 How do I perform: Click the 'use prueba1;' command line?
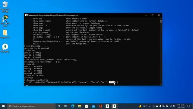[x=33, y=46]
